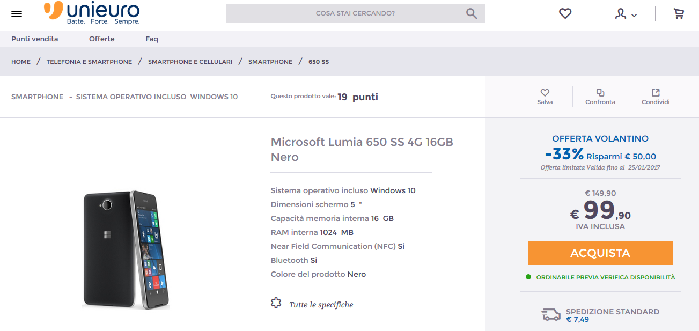The height and width of the screenshot is (331, 699).
Task: Open the wishlist heart in header
Action: 565,14
